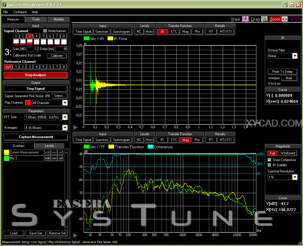303x246 pixels.
Task: Click the yellow Current Measurement color swatch
Action: click(6, 152)
